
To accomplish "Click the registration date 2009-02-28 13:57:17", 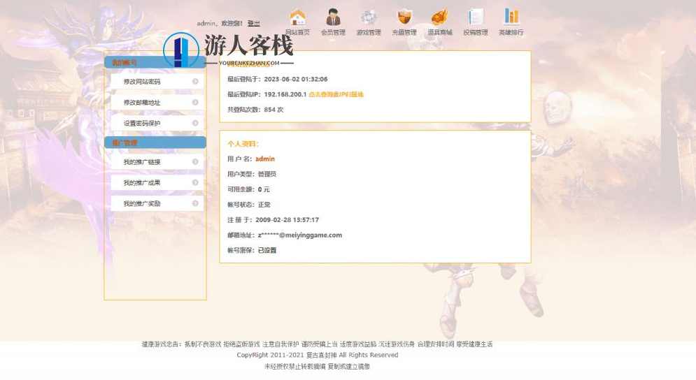I will [287, 220].
